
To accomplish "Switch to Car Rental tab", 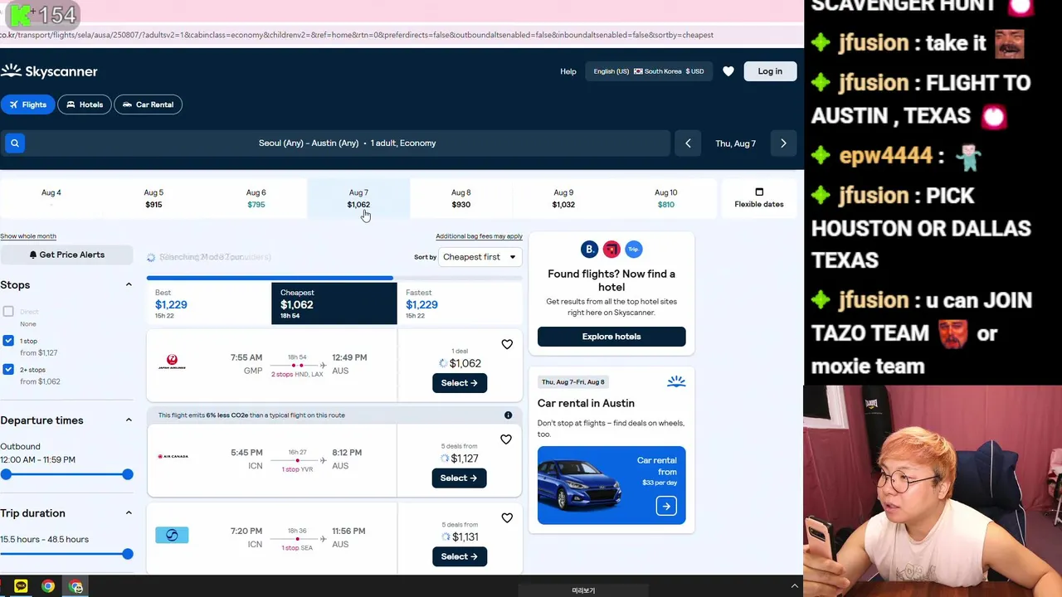I will (149, 104).
